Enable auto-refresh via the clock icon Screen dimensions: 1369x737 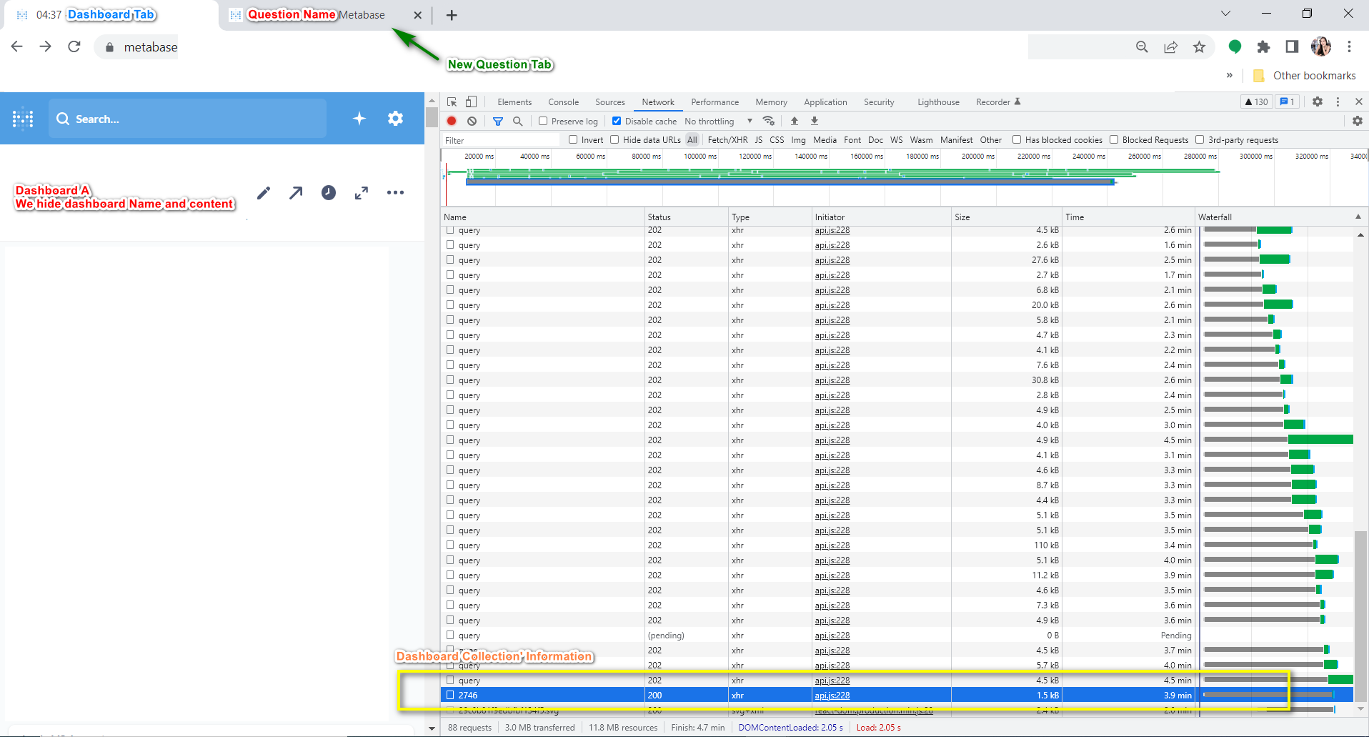pos(328,192)
